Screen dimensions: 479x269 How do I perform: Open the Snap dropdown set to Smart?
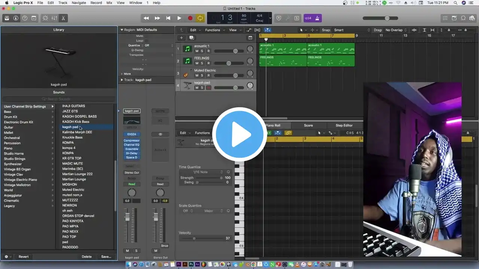coord(352,30)
